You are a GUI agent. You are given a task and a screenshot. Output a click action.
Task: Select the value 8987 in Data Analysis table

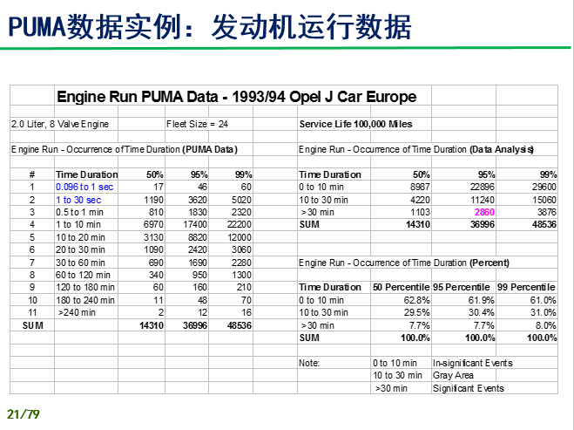pyautogui.click(x=420, y=187)
